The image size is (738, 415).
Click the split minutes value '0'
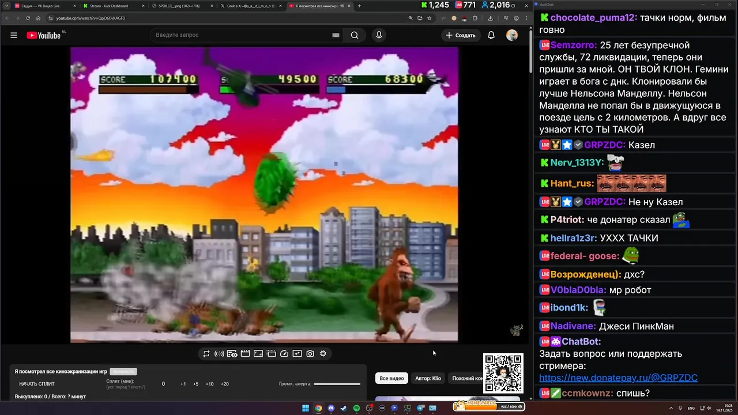coord(163,384)
